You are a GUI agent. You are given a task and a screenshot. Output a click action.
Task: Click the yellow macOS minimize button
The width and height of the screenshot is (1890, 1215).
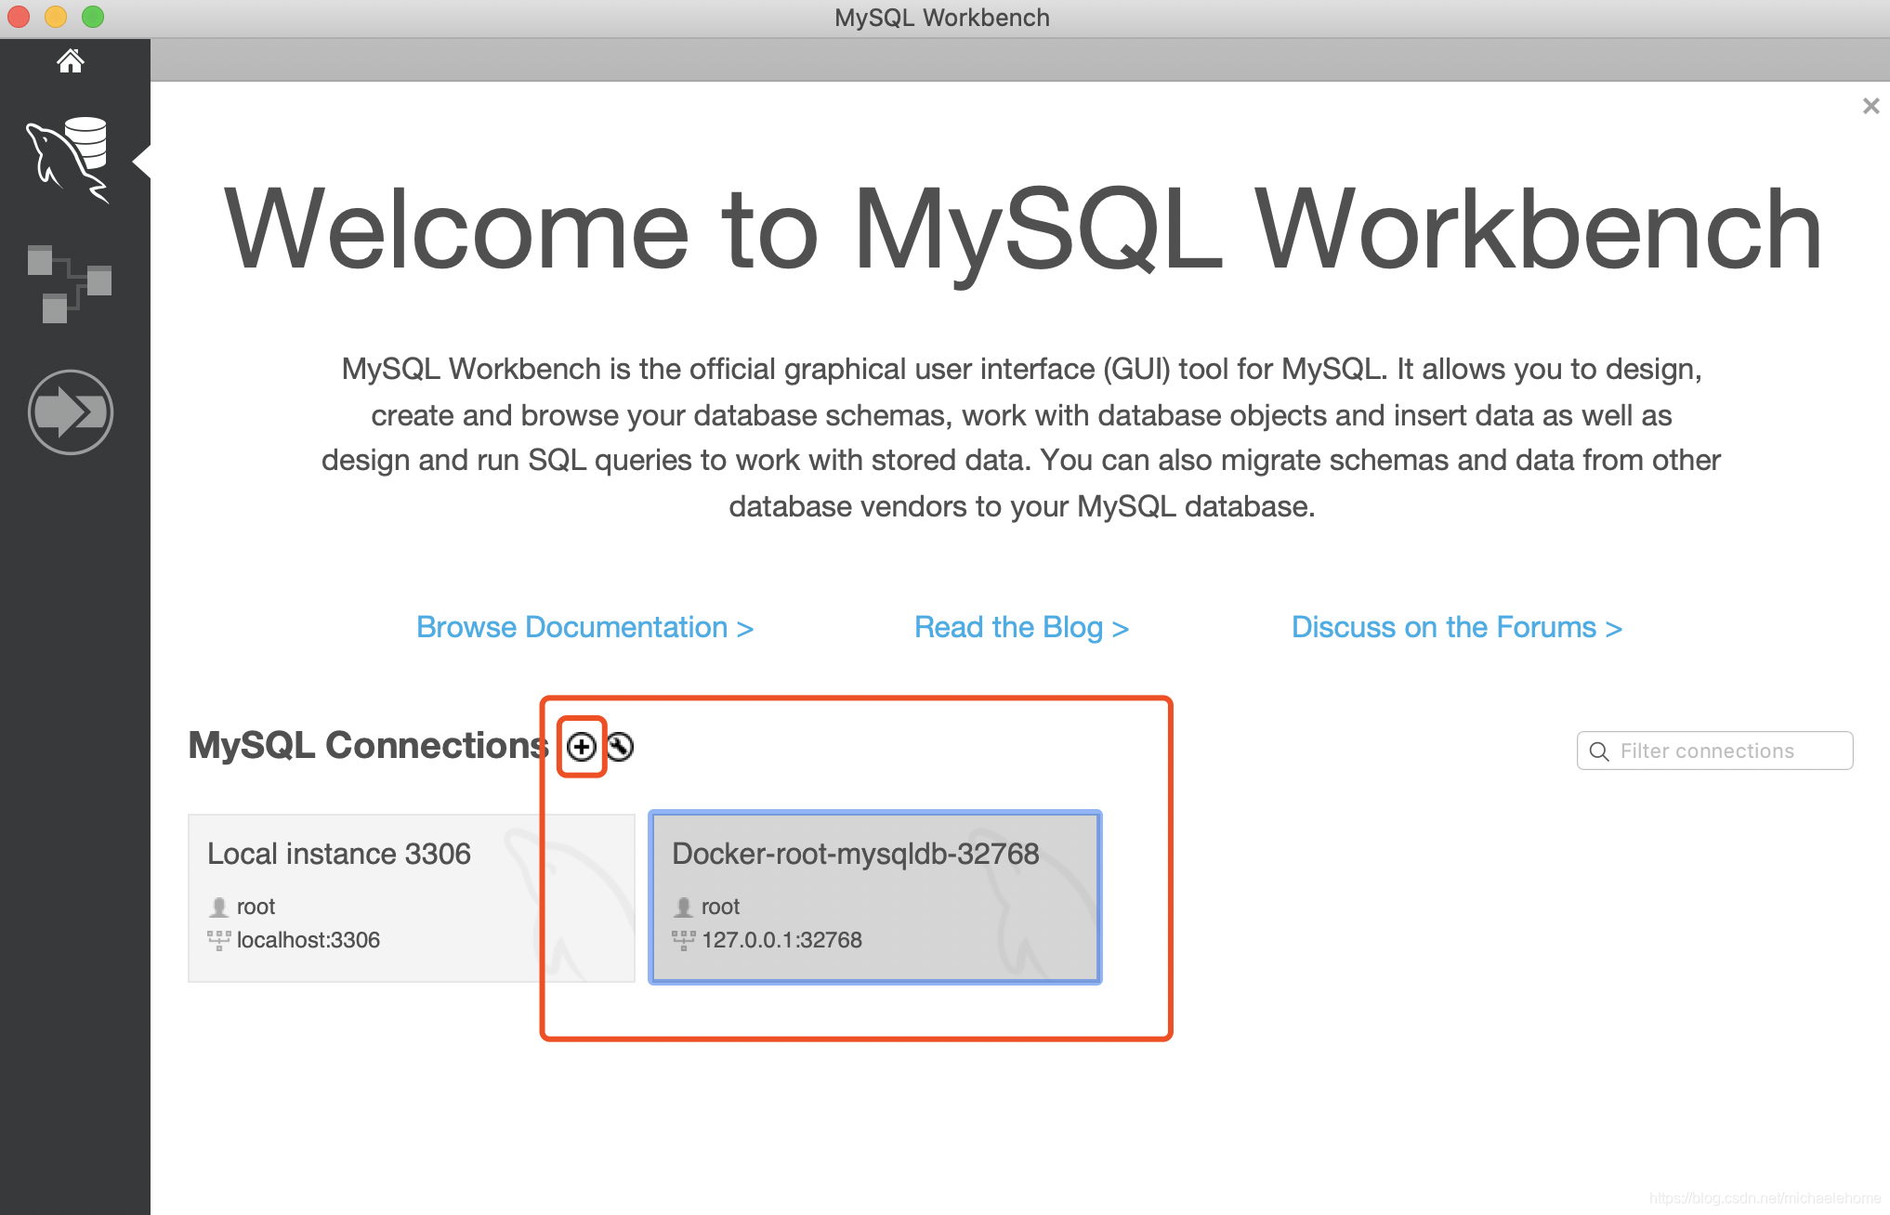56,17
